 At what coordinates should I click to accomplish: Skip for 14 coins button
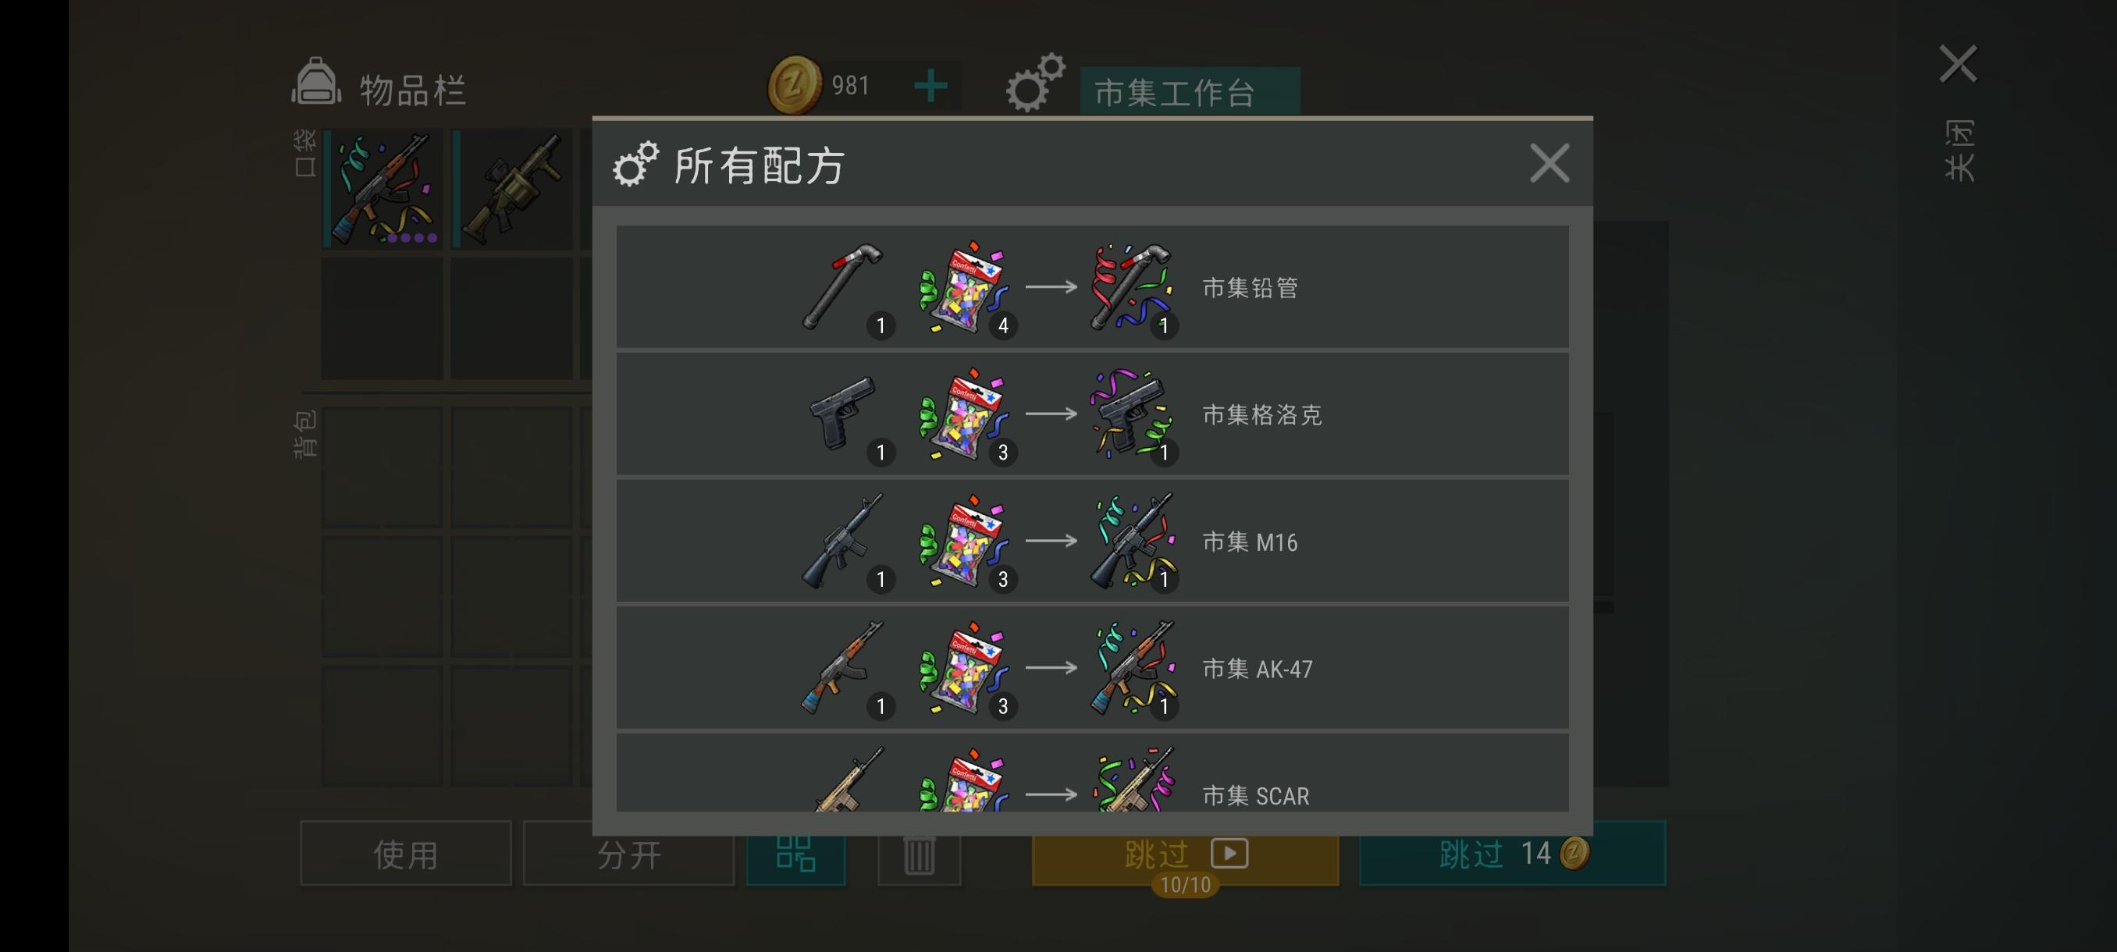[1512, 854]
